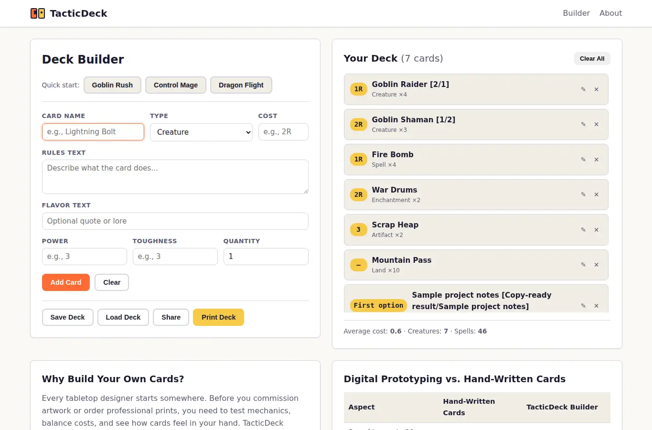Click the Share button

[171, 317]
